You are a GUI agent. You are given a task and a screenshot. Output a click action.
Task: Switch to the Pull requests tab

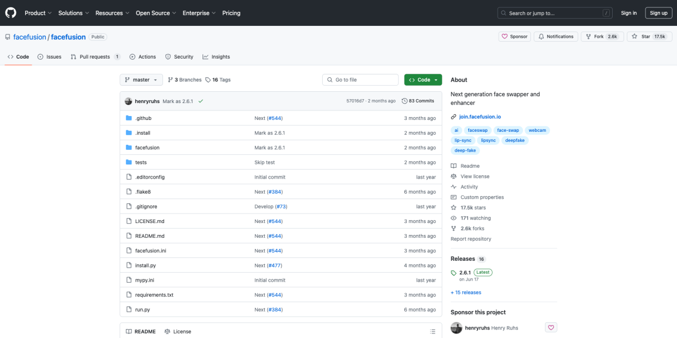tap(95, 57)
